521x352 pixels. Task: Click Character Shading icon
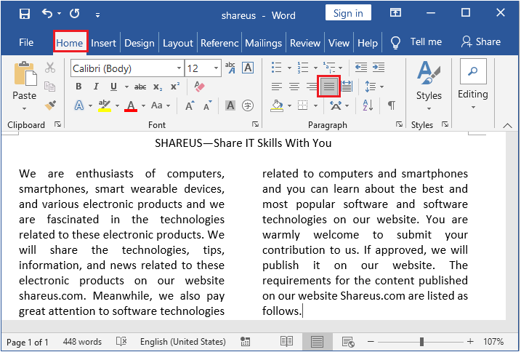pos(230,105)
